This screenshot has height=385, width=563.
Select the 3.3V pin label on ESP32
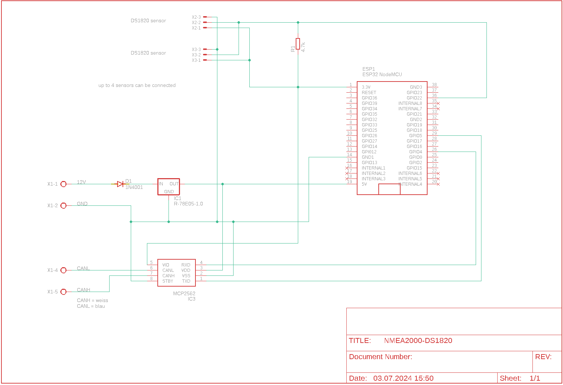tap(366, 87)
